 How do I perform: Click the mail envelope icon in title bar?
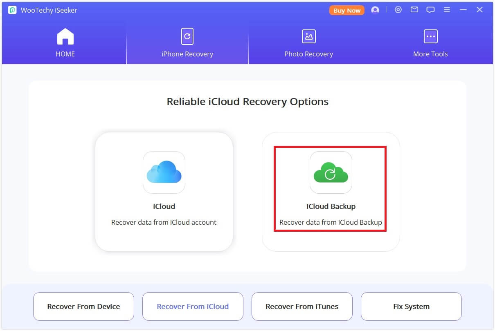414,9
